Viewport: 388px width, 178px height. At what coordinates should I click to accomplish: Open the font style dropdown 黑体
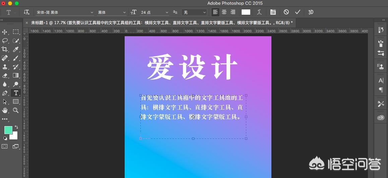coord(112,12)
